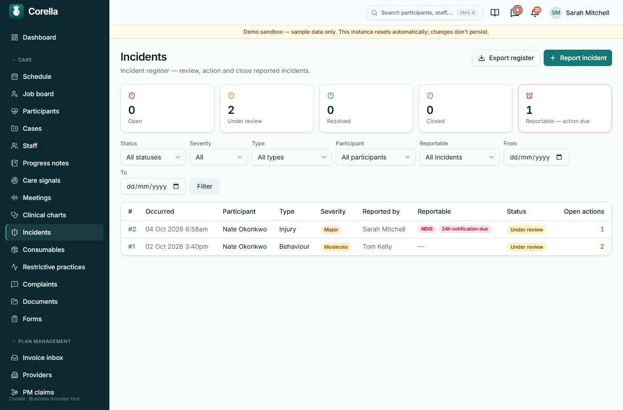Collapse the PLAN MANAGEMENT sidebar section
The image size is (623, 410).
coord(41,341)
